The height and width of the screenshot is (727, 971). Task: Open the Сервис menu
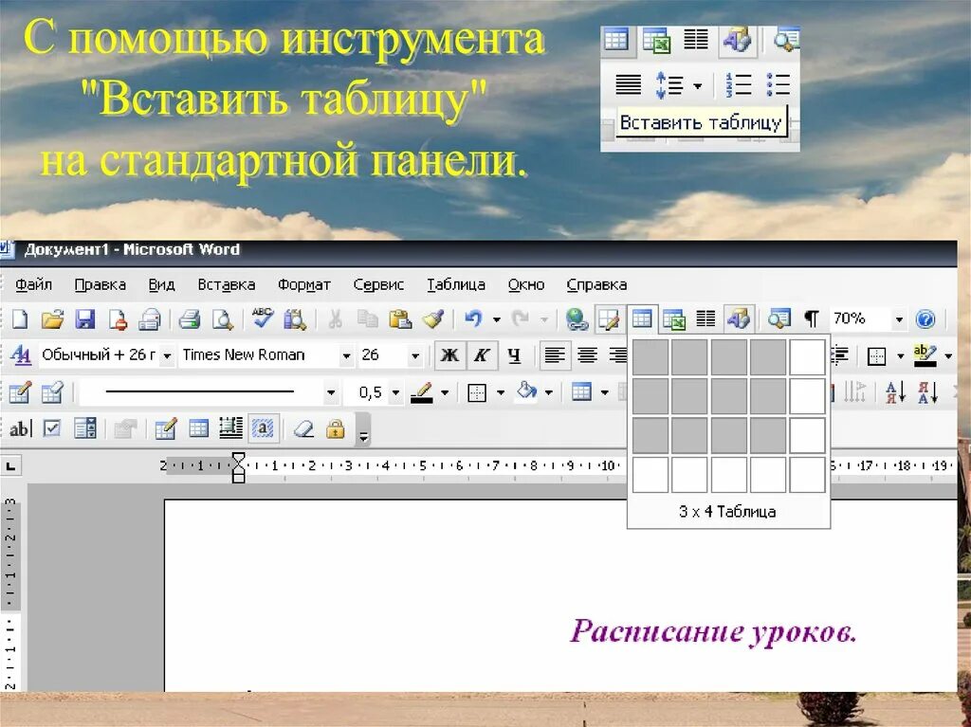(x=378, y=284)
